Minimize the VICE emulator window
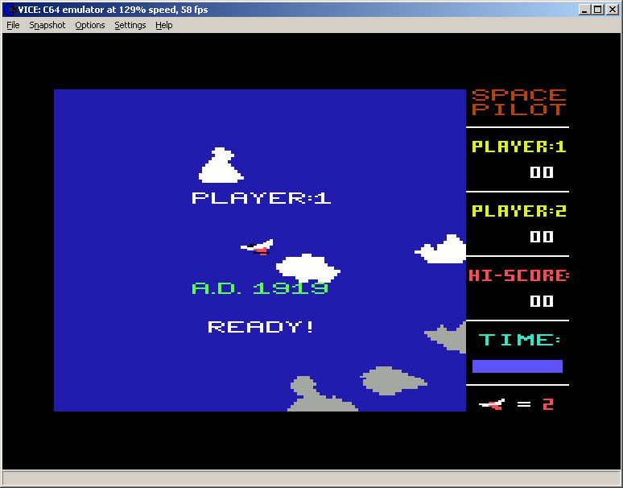 584,10
